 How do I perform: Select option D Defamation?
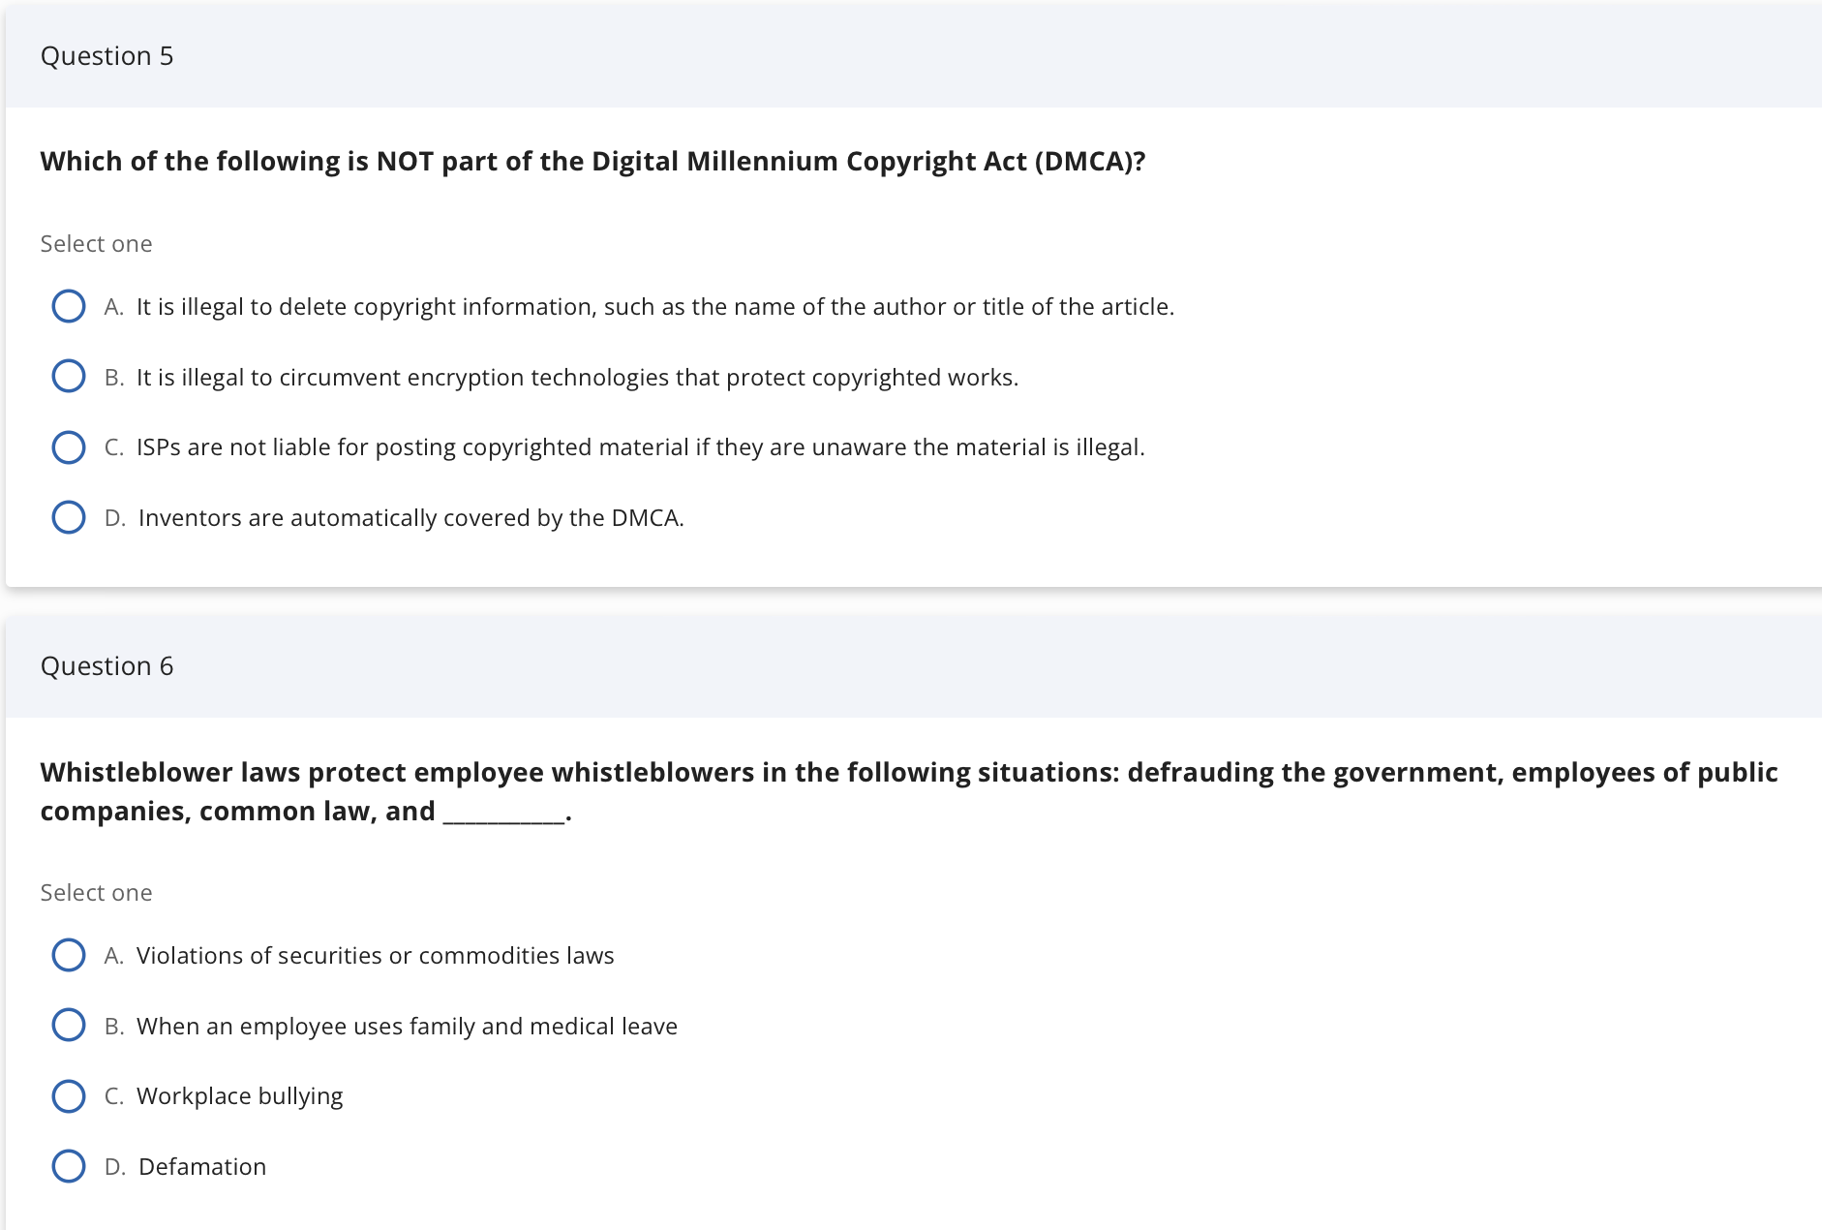(69, 1166)
